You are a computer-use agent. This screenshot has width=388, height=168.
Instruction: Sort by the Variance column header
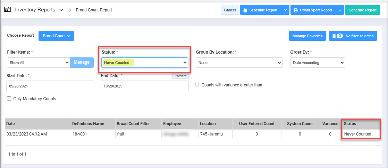tap(330, 124)
